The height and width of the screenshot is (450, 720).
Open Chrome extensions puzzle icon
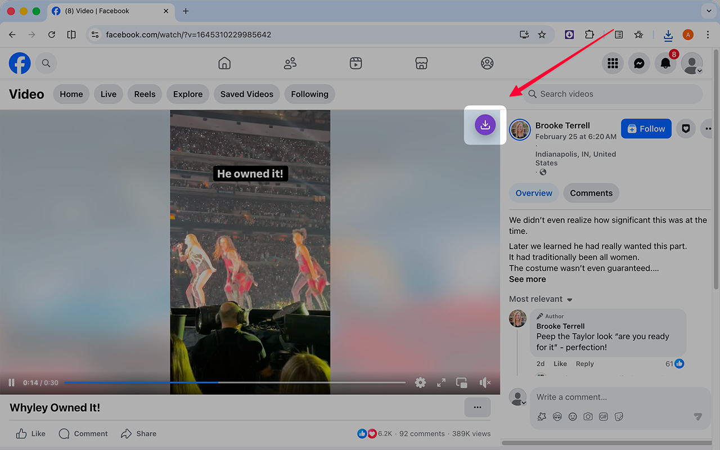tap(589, 35)
